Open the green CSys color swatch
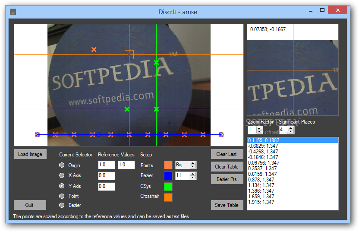Viewport: 359px width, 232px height. coord(168,187)
